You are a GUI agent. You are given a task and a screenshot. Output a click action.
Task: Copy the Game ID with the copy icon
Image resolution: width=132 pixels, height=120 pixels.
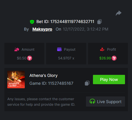pos(87,83)
